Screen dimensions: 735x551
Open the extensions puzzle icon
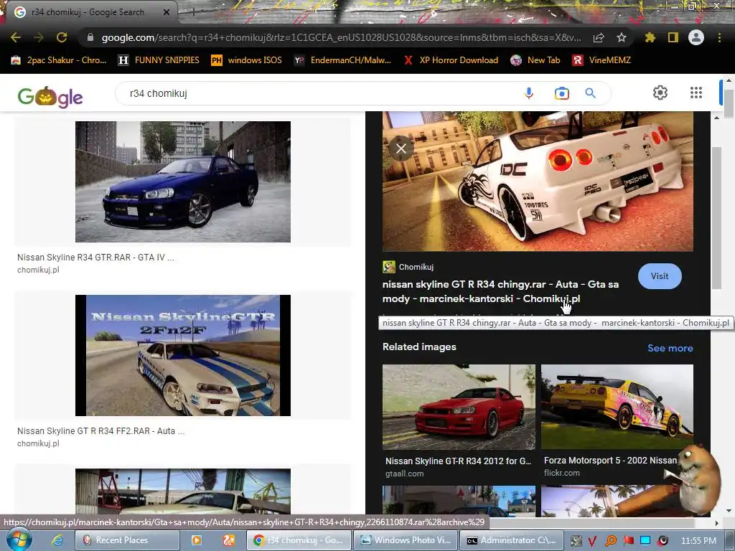pyautogui.click(x=650, y=37)
